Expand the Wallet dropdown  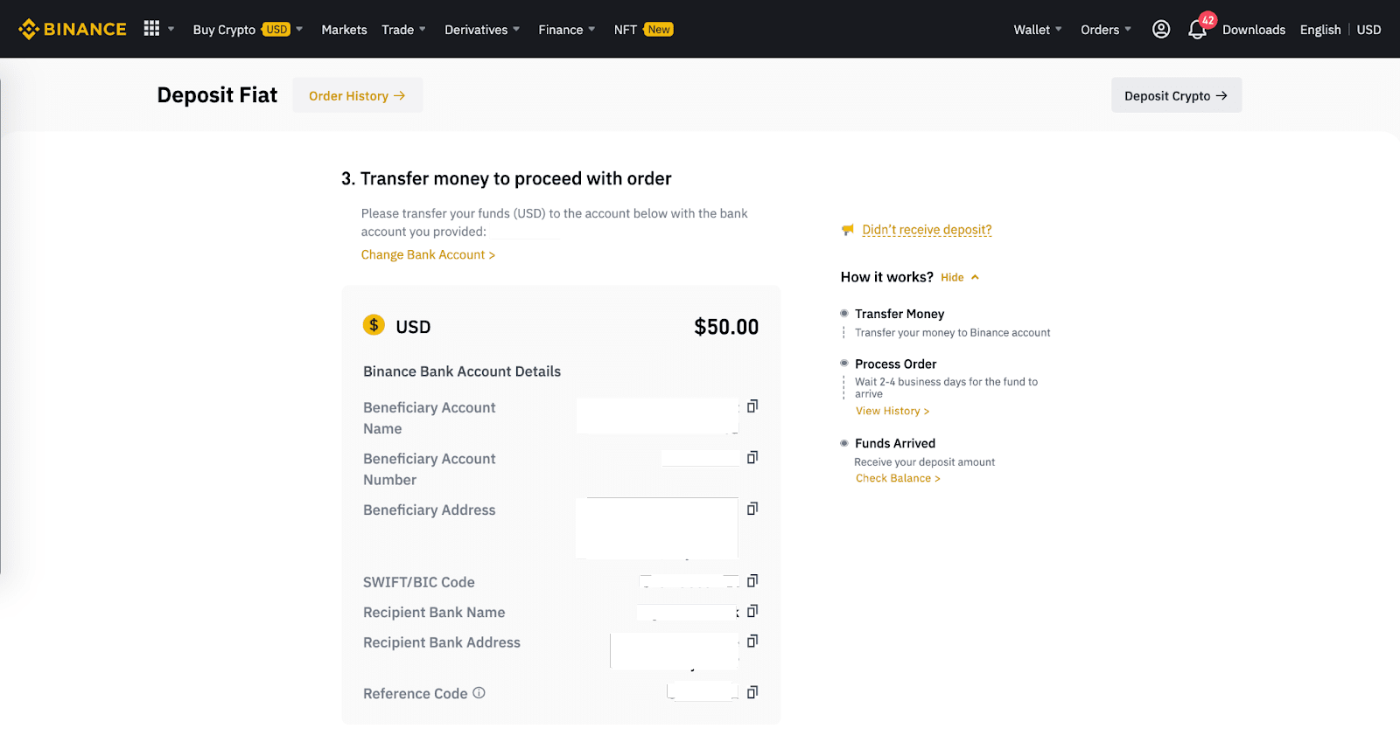(1037, 30)
